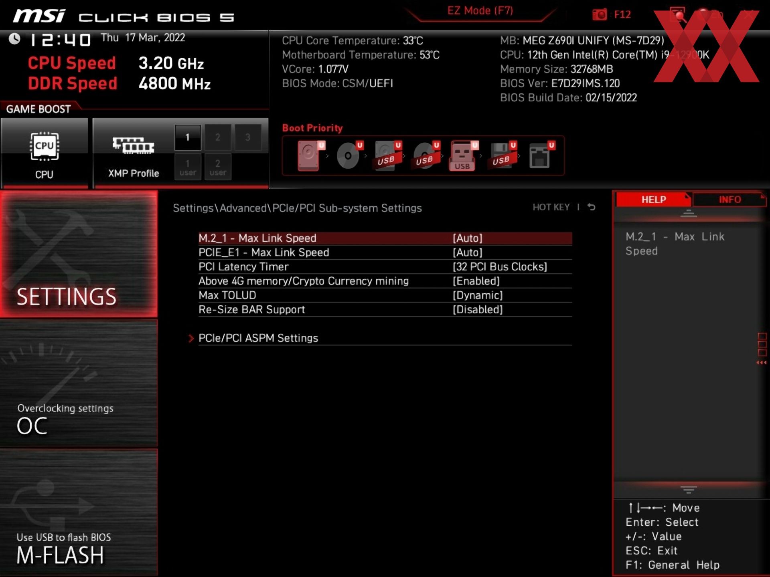Open M.2_1 Max Link Speed Auto value
This screenshot has height=577, width=770.
click(x=468, y=238)
